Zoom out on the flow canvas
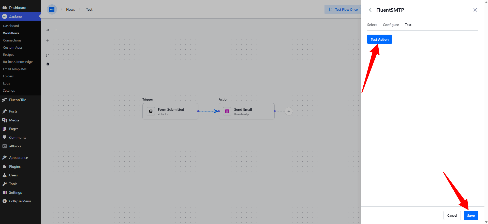This screenshot has height=224, width=488. [x=48, y=48]
